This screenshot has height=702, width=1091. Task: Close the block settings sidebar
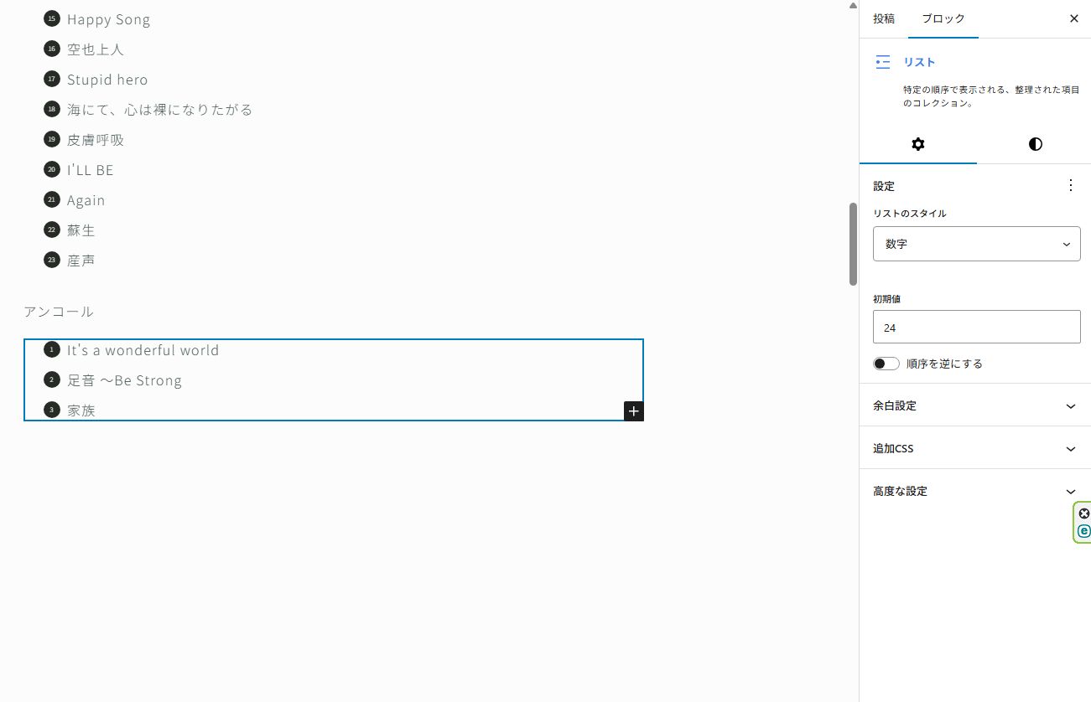coord(1073,18)
